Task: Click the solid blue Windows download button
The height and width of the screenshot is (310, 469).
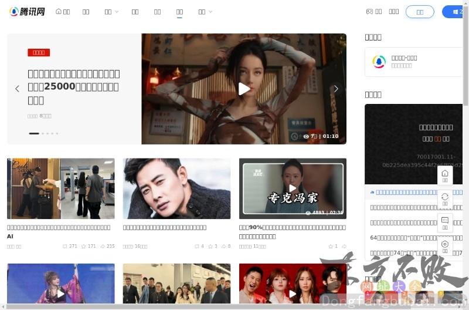Action: [455, 12]
